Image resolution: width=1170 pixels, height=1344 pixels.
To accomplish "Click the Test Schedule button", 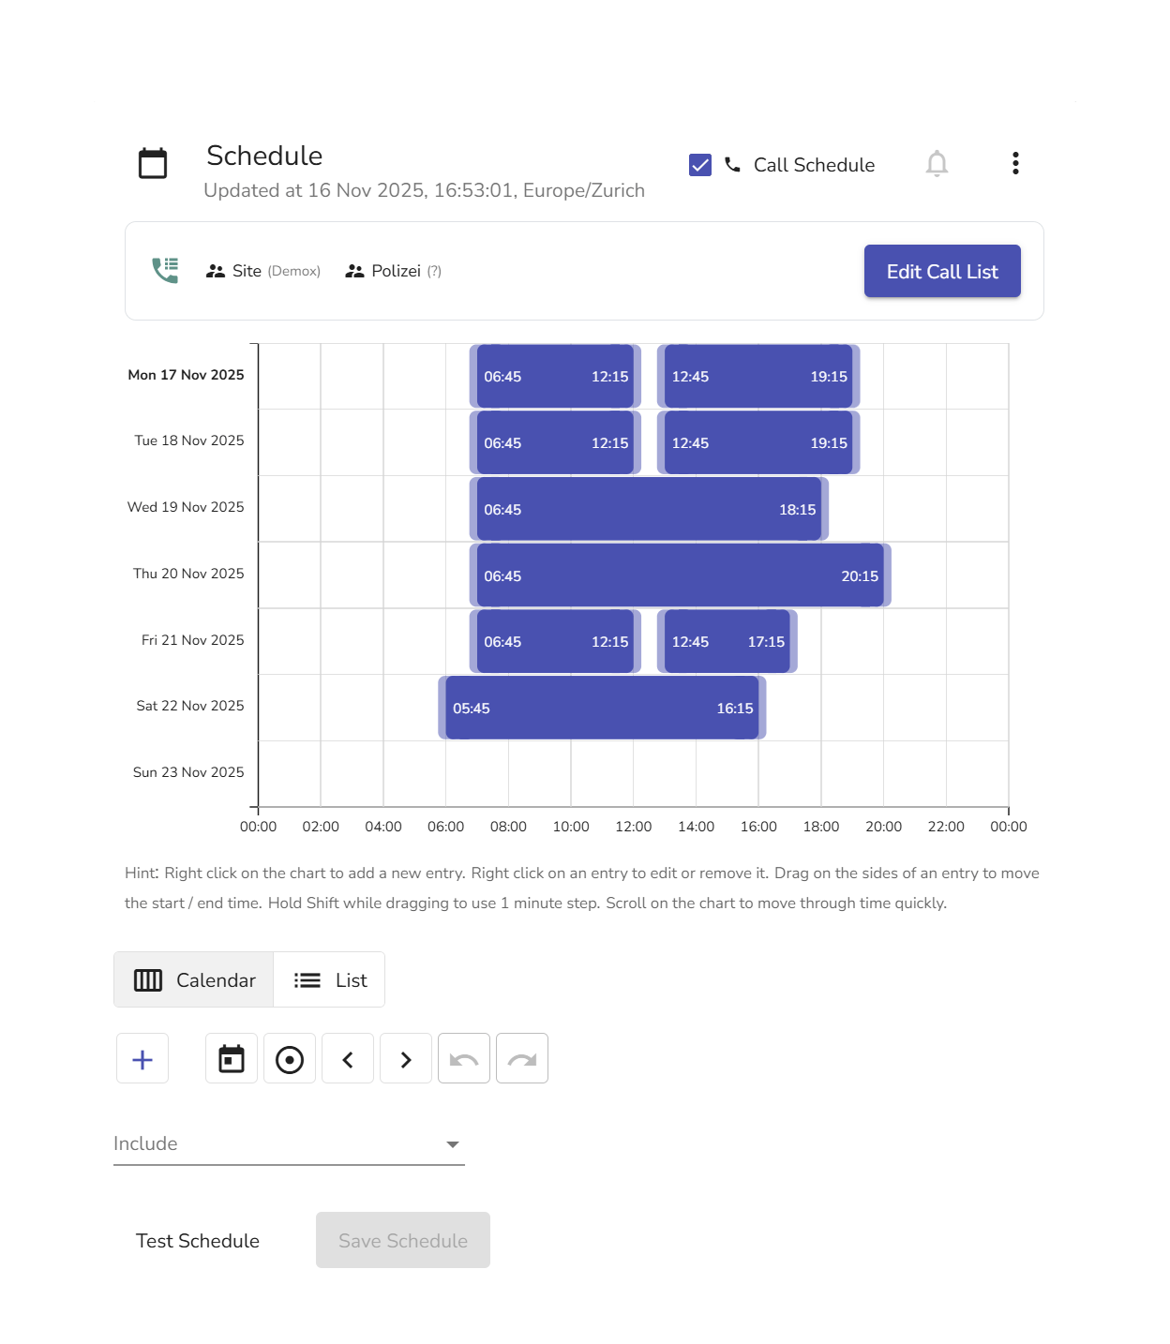I will 198,1241.
